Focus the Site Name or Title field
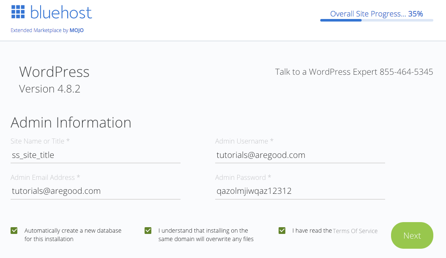Screen dimensions: 446x258 click(95, 155)
